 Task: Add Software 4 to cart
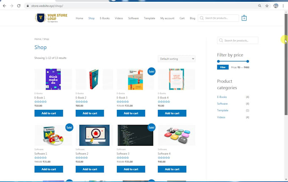(172, 169)
